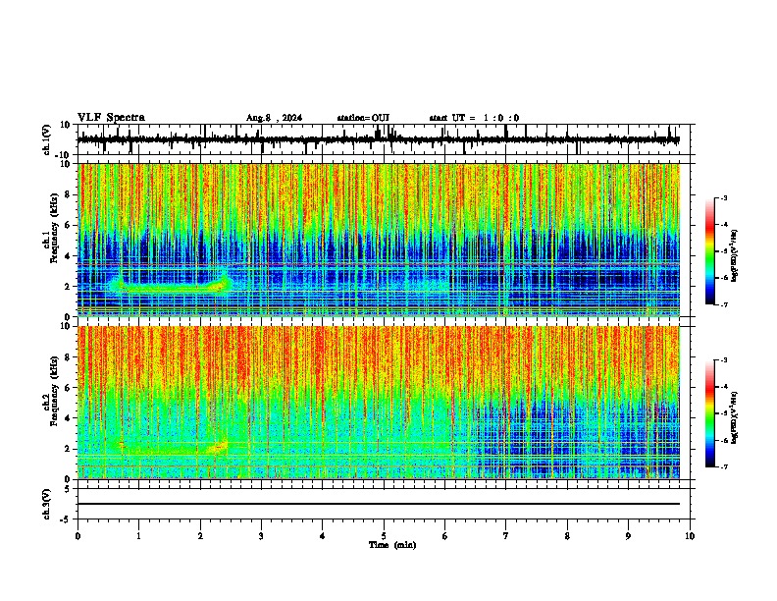Click the "5" tick on ch.3(V) axis
This screenshot has width=777, height=601.
pos(68,489)
